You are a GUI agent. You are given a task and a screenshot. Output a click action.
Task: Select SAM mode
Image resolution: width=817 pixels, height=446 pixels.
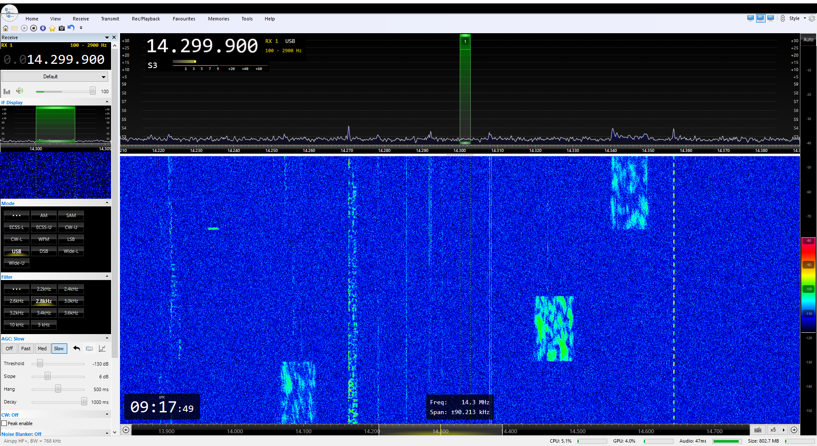pos(71,215)
